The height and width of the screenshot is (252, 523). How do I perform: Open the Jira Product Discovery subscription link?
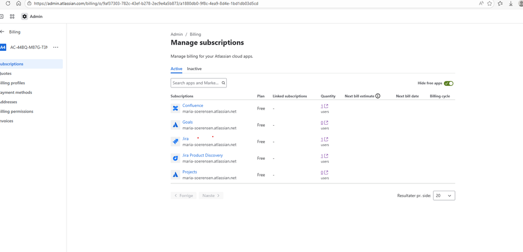tap(203, 156)
